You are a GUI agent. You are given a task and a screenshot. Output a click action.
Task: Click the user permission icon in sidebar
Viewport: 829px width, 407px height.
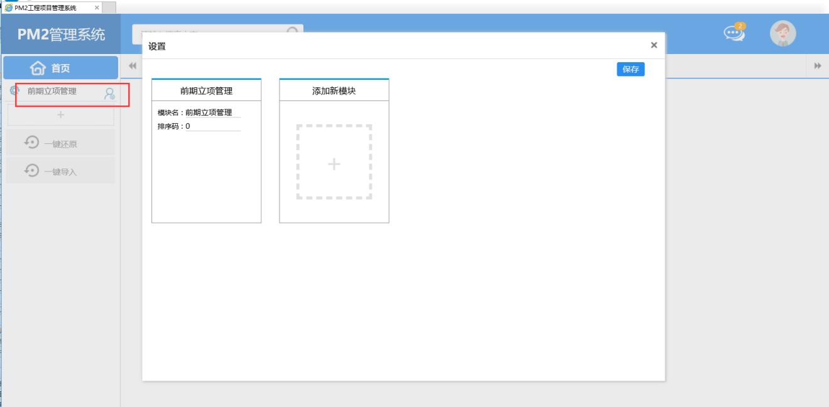click(109, 94)
